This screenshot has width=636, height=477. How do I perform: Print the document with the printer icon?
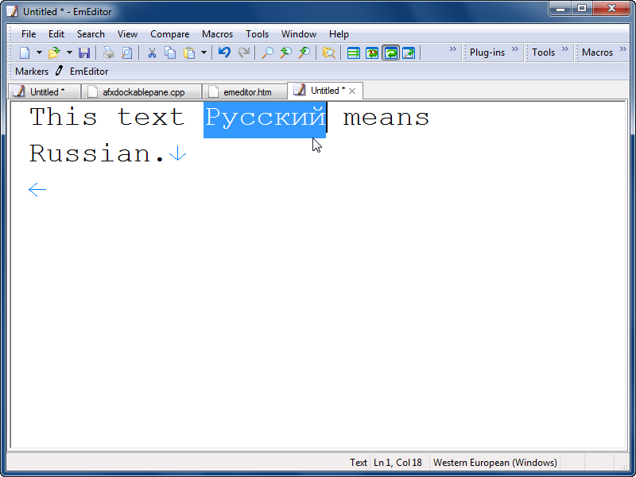pyautogui.click(x=108, y=52)
